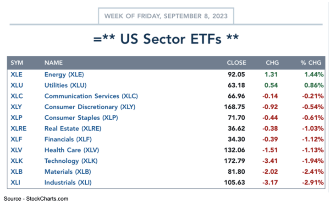Select the XLP symbol link
Screen dimensions: 330x208
16,117
